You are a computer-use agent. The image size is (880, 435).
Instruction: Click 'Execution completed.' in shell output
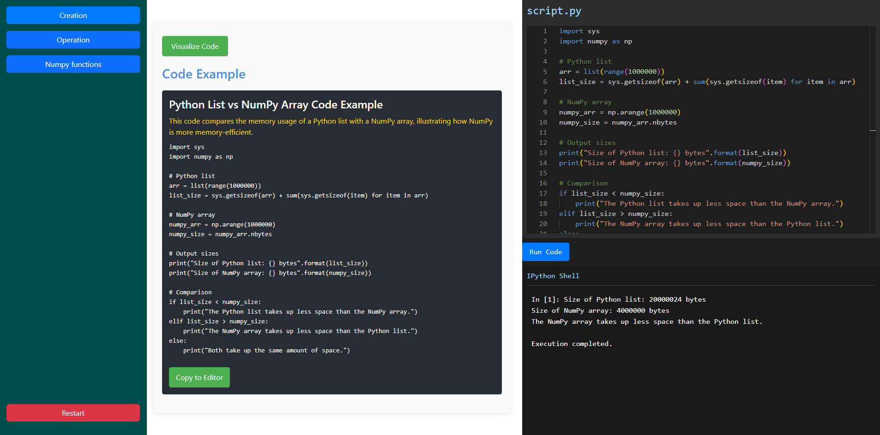click(x=572, y=344)
